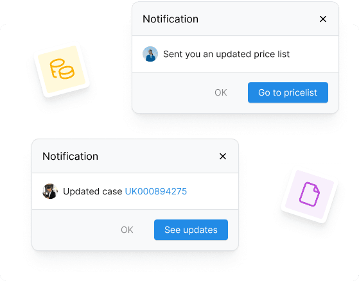Click the "Sent you an updated price list" message
The image size is (359, 281).
pyautogui.click(x=226, y=54)
